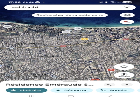Select Hotel Marhaba Beach hotel marker
The height and width of the screenshot is (99, 140).
pos(78,28)
